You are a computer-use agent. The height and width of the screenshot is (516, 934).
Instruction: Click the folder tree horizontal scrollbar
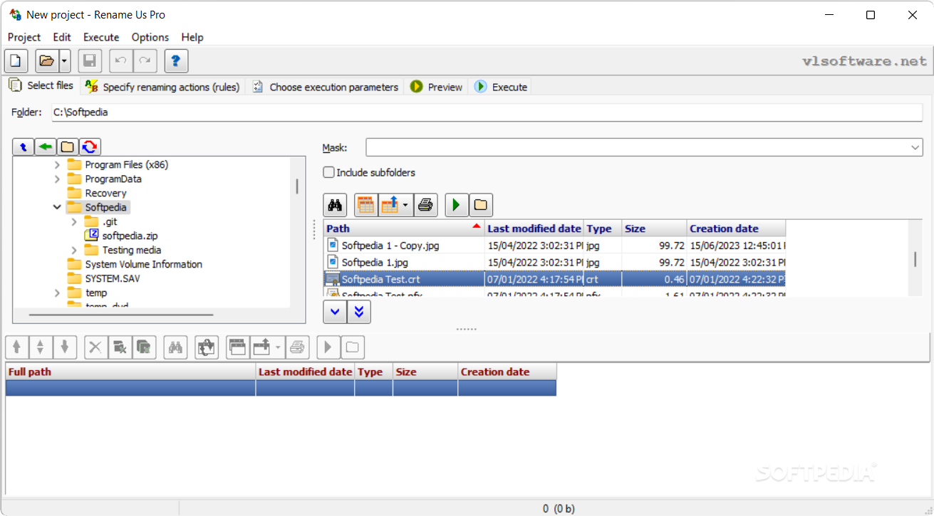(x=121, y=314)
